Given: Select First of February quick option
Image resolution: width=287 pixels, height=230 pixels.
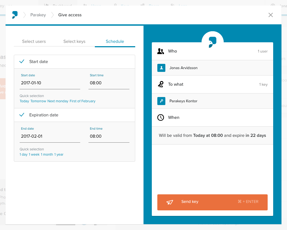Looking at the screenshot, I should click(83, 101).
